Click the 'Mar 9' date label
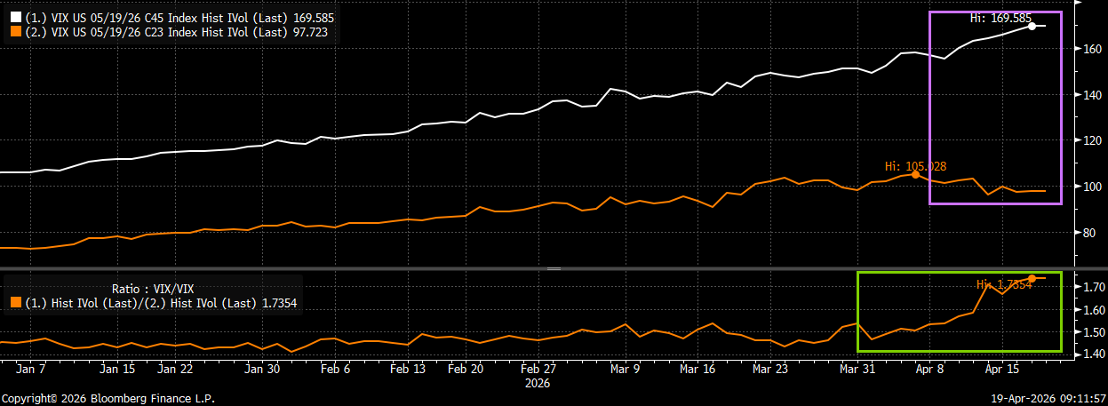 point(626,369)
